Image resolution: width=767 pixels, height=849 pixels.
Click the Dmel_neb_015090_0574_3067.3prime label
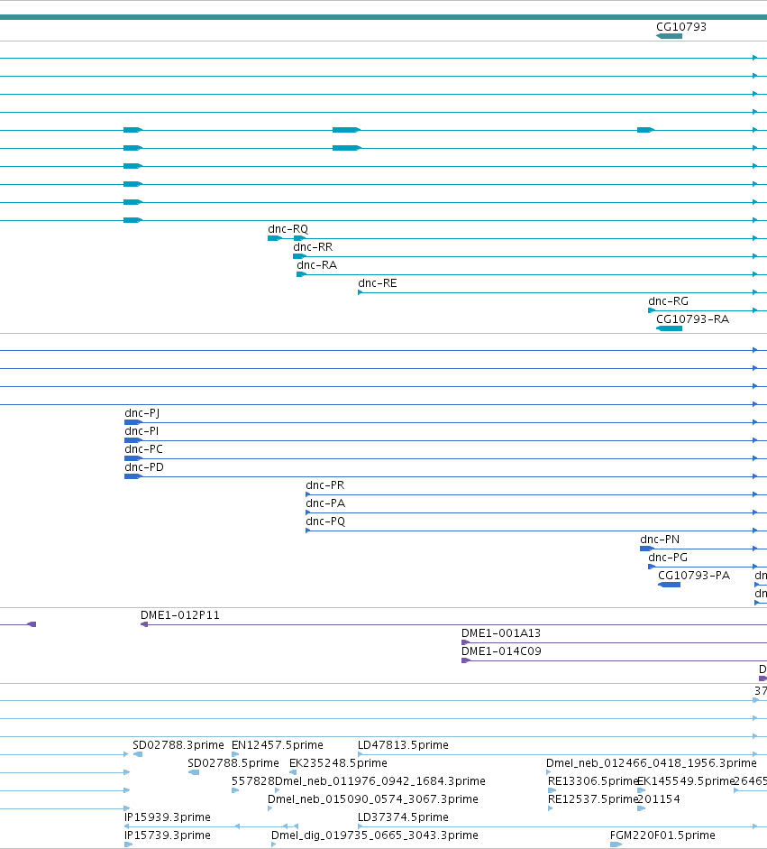pyautogui.click(x=372, y=799)
